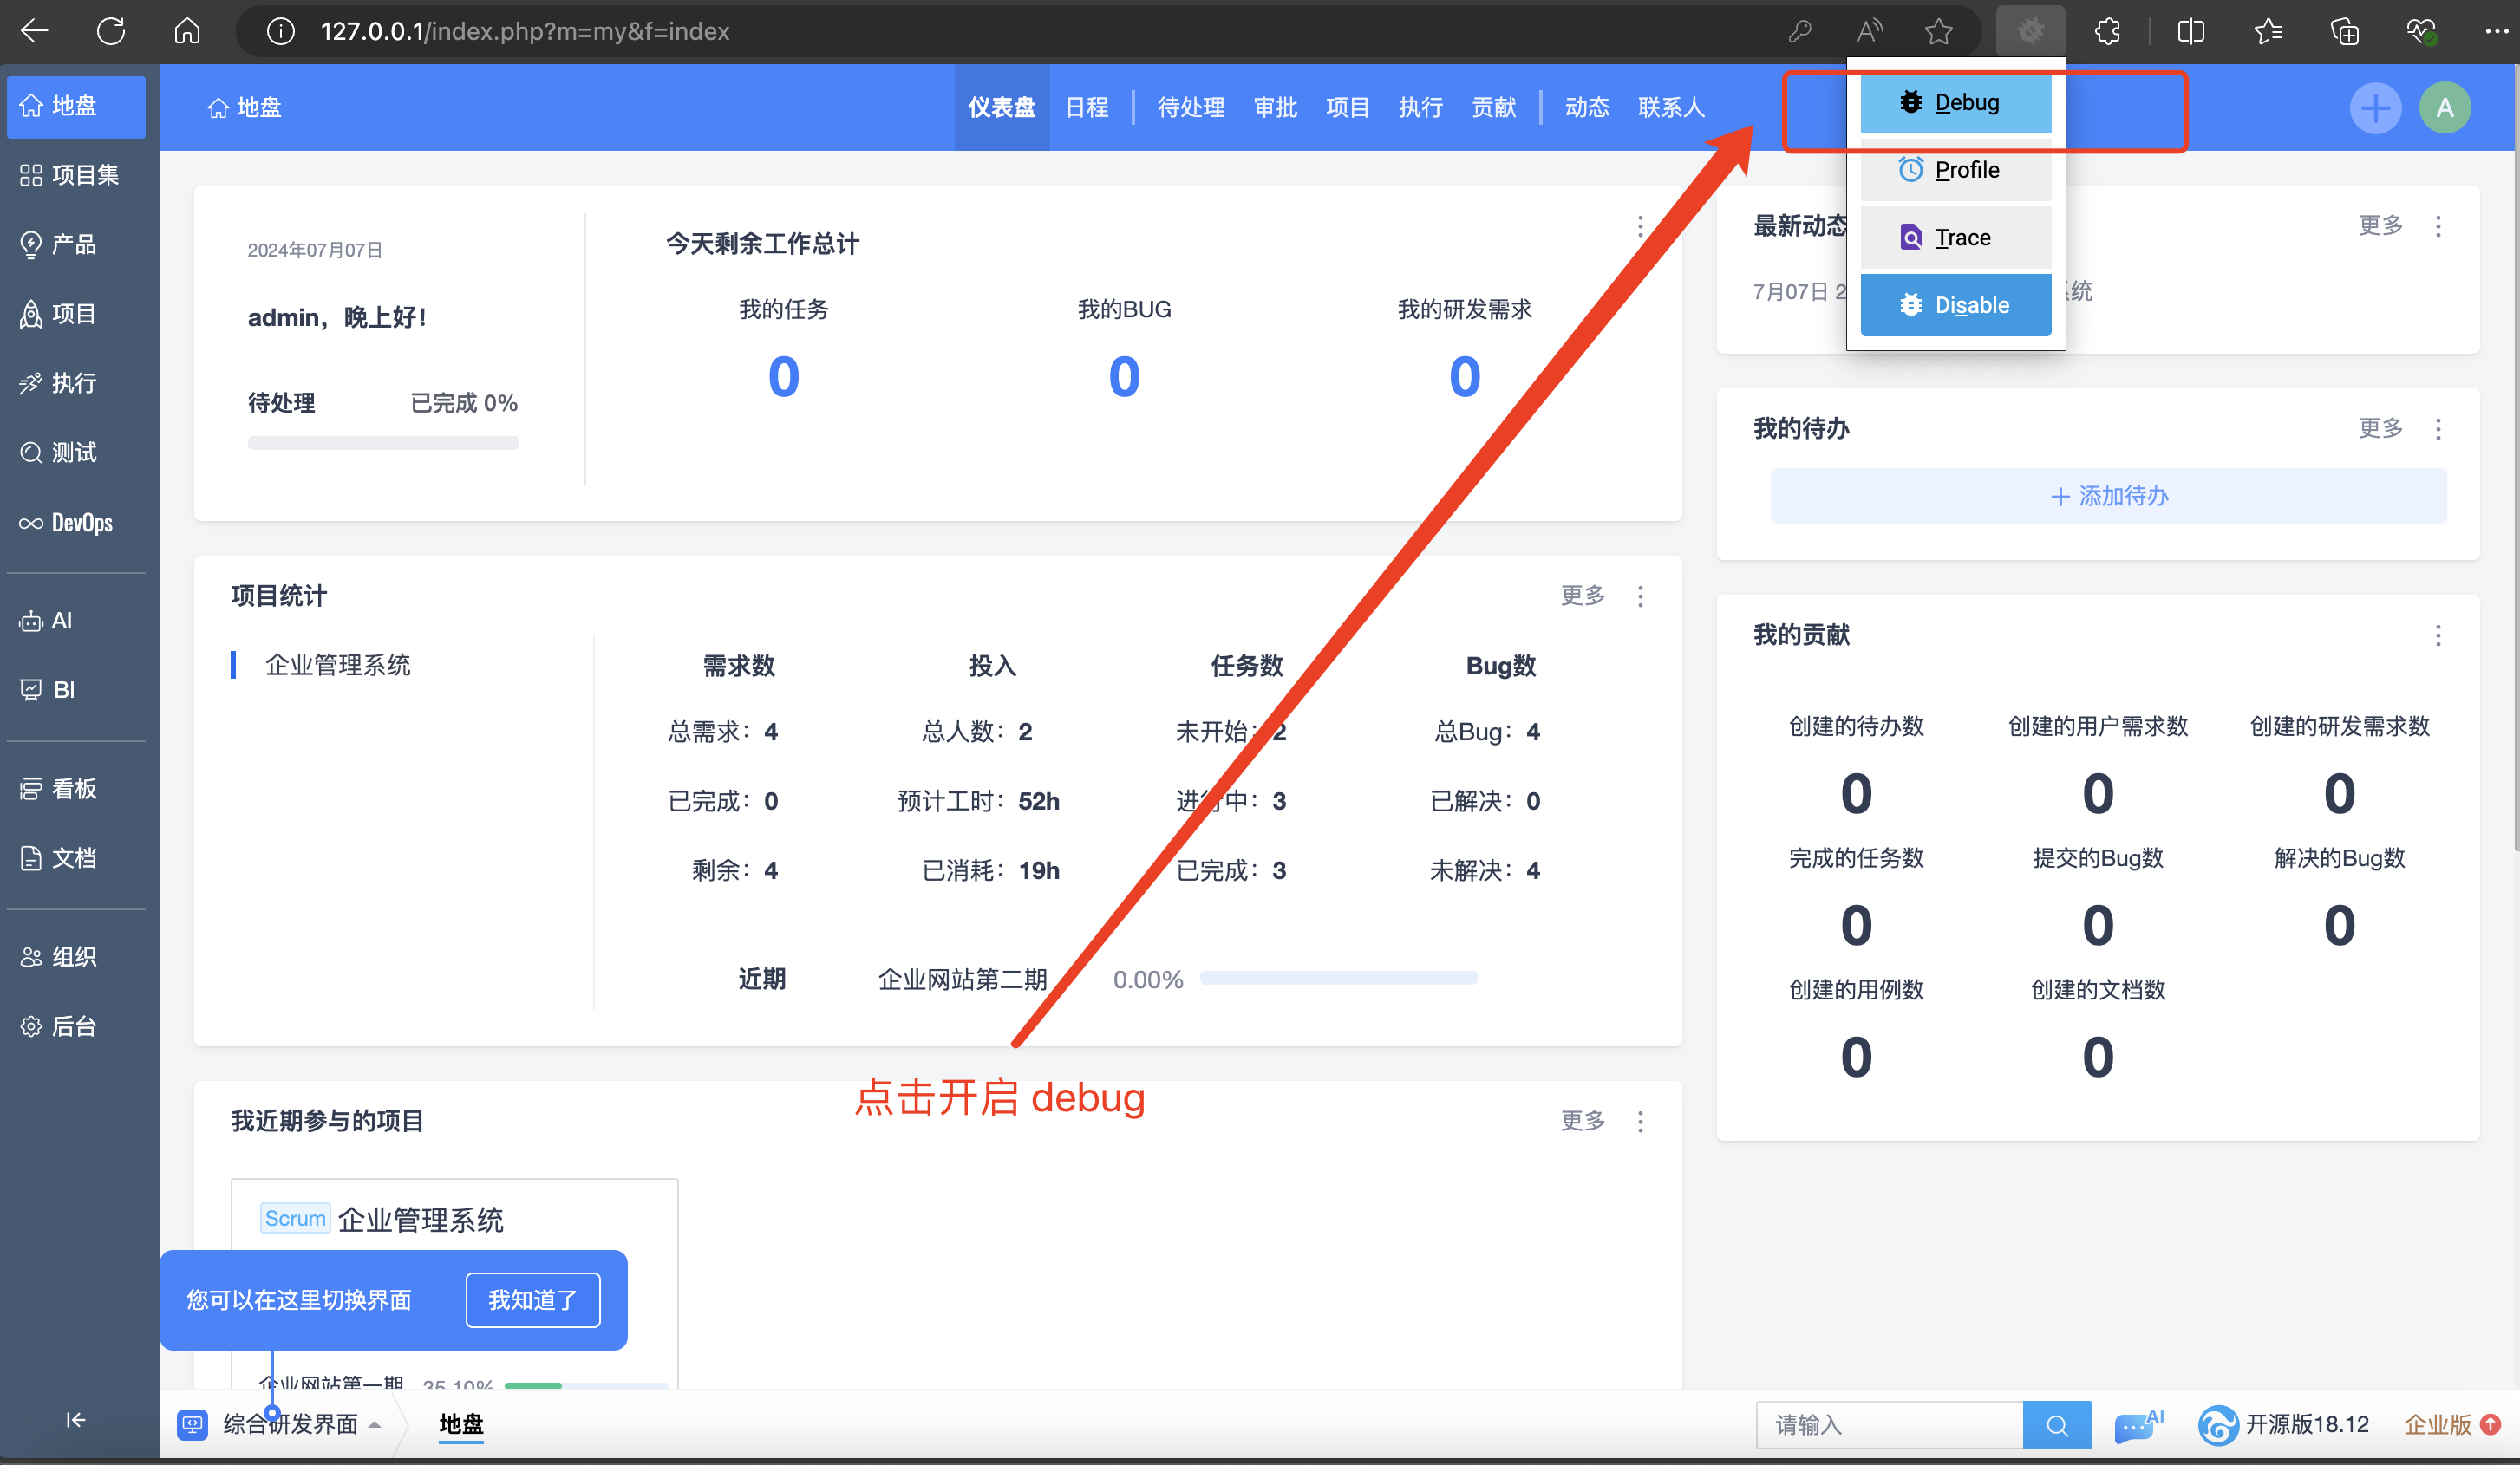2520x1465 pixels.
Task: Click the 添加待办 link
Action: pos(2108,497)
